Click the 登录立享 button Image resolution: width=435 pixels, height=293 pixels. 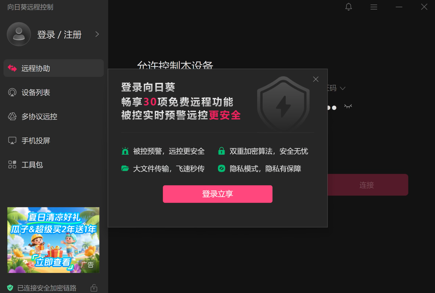coord(217,194)
